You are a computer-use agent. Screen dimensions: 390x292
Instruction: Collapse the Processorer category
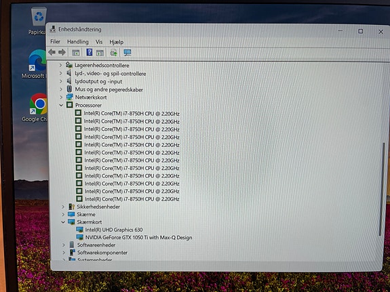point(61,106)
